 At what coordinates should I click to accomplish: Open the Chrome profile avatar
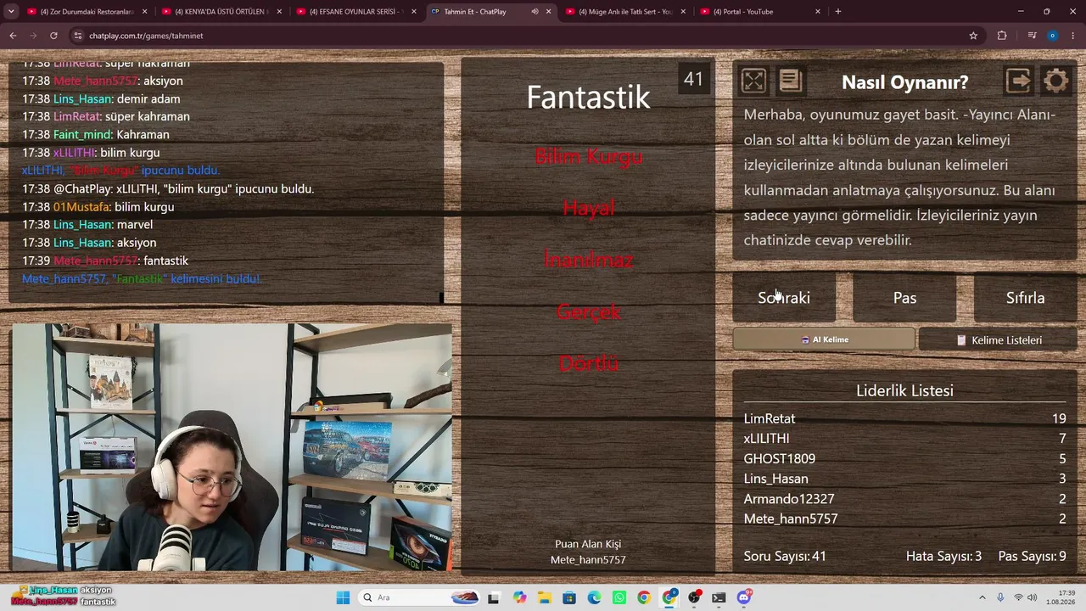point(1052,36)
